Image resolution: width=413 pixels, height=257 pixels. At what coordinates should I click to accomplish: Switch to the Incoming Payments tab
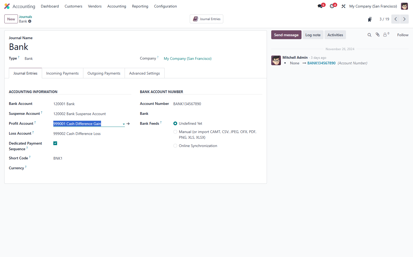tap(62, 73)
